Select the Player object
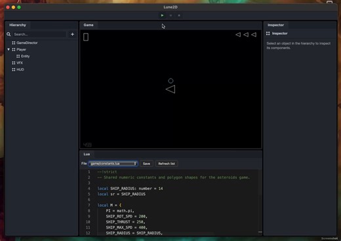 [x=21, y=50]
